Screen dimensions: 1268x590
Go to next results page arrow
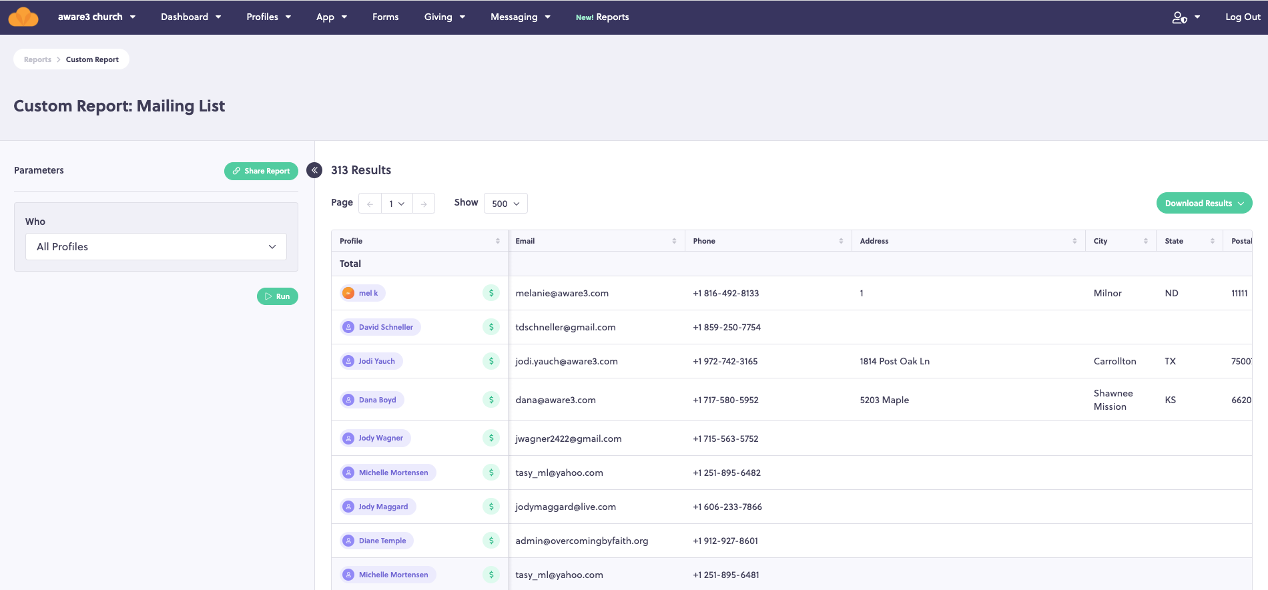coord(424,204)
